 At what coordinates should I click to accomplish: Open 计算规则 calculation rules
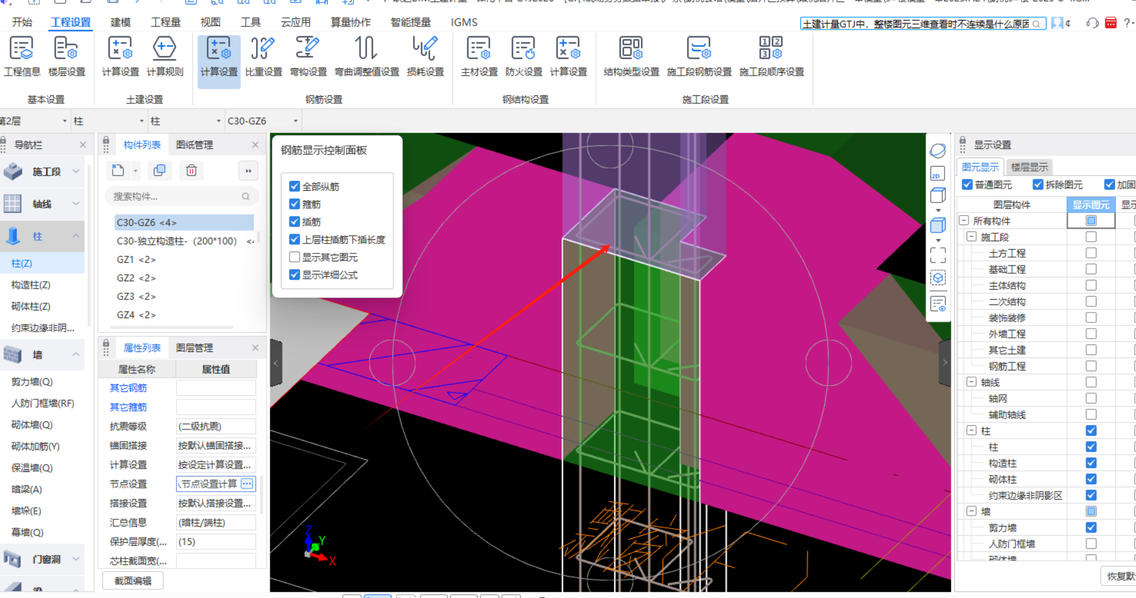164,57
